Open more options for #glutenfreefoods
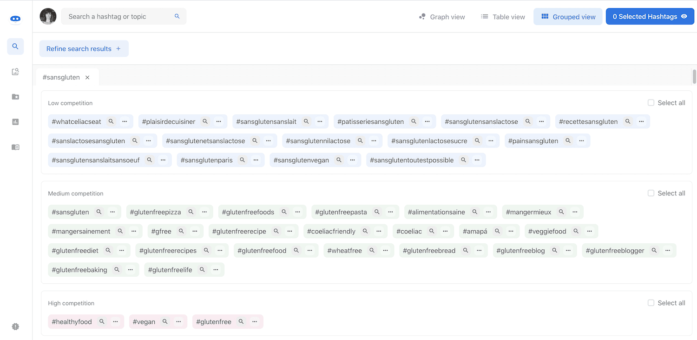697x340 pixels. click(x=298, y=212)
